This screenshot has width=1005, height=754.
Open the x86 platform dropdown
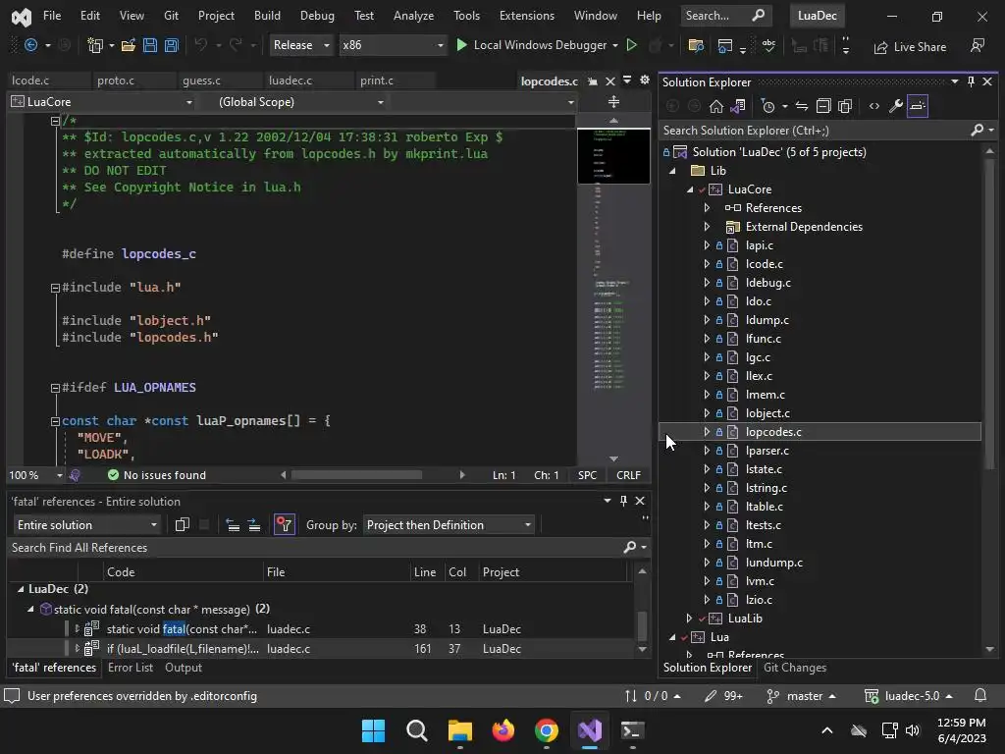[393, 45]
